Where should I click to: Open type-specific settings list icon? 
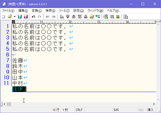click(106, 17)
